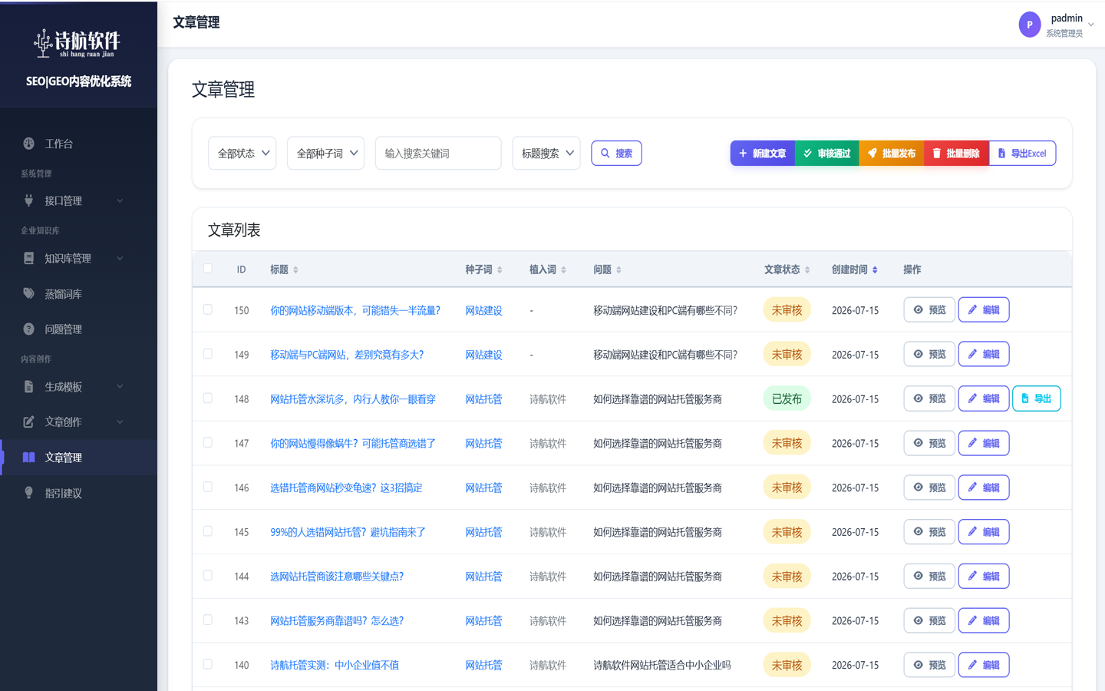Click the 诗航软件 logo
This screenshot has width=1105, height=691.
[77, 43]
